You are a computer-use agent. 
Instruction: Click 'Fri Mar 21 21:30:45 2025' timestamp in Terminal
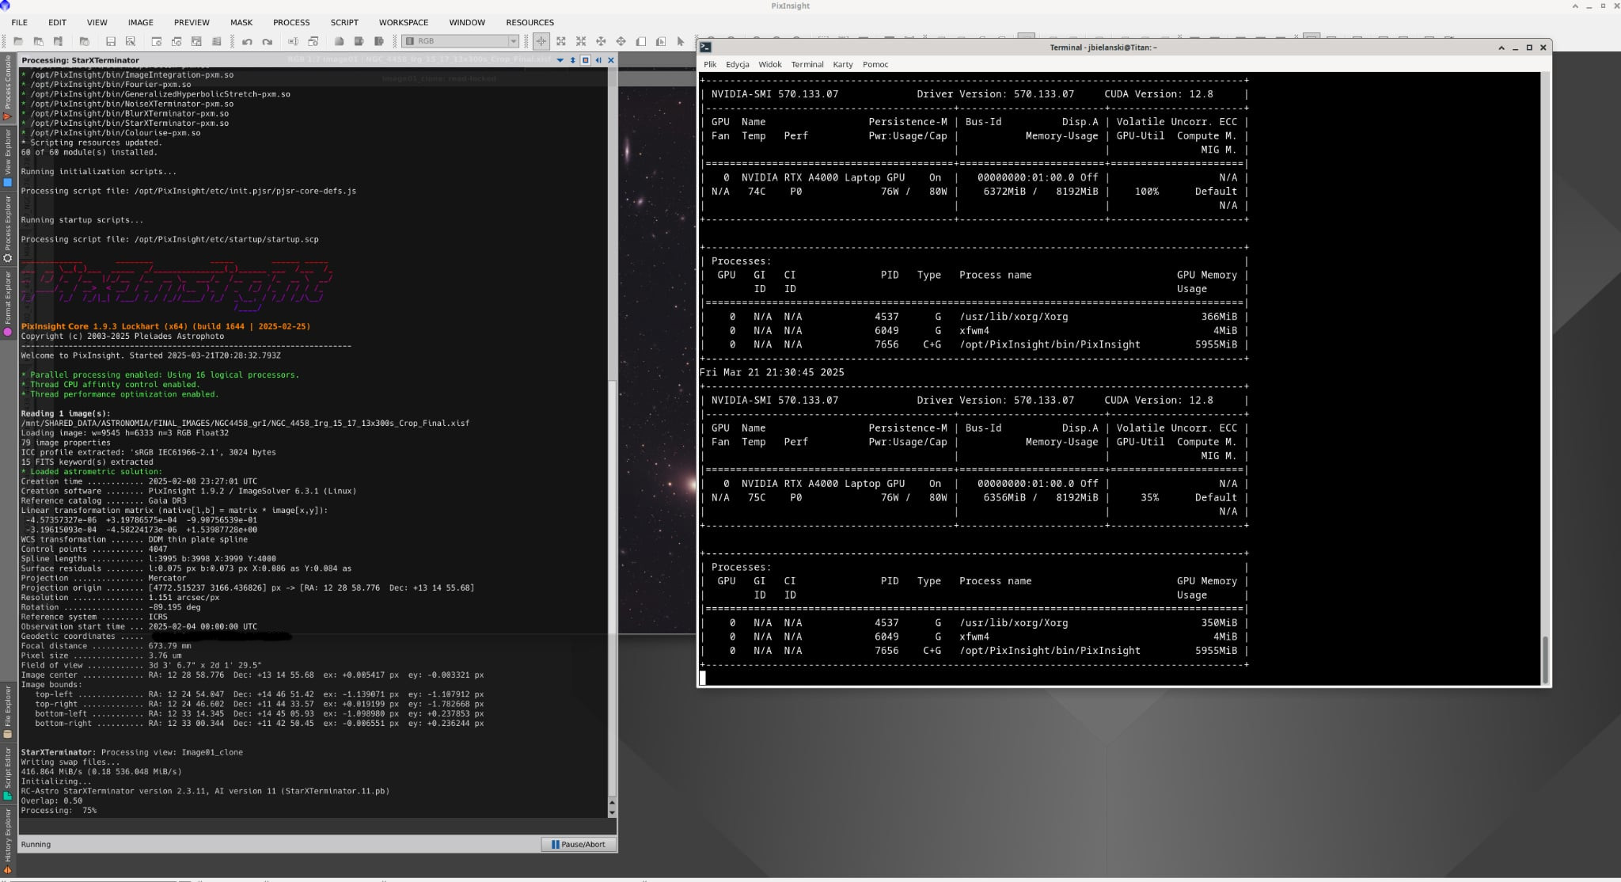point(772,372)
